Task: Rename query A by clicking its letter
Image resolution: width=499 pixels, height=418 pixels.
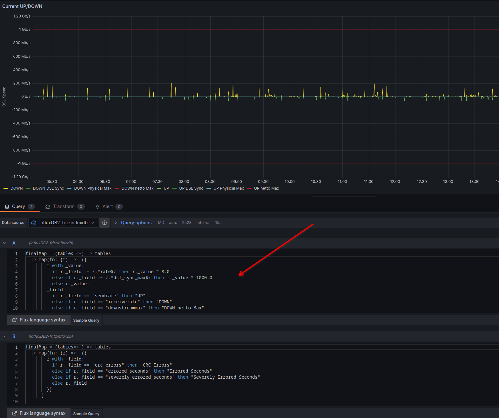Action: (x=14, y=243)
